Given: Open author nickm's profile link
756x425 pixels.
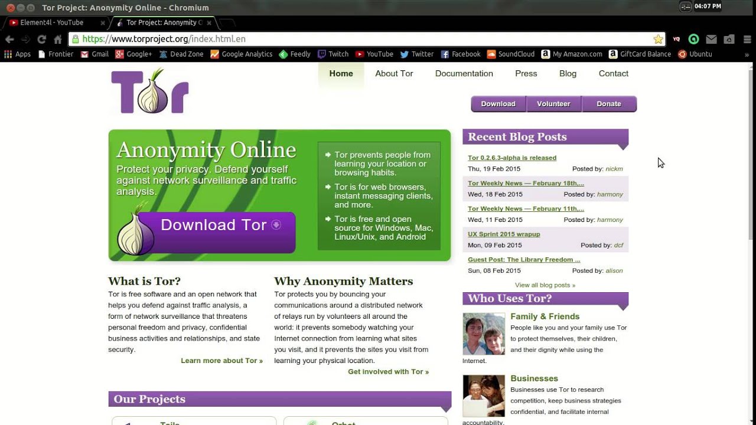Looking at the screenshot, I should click(614, 169).
